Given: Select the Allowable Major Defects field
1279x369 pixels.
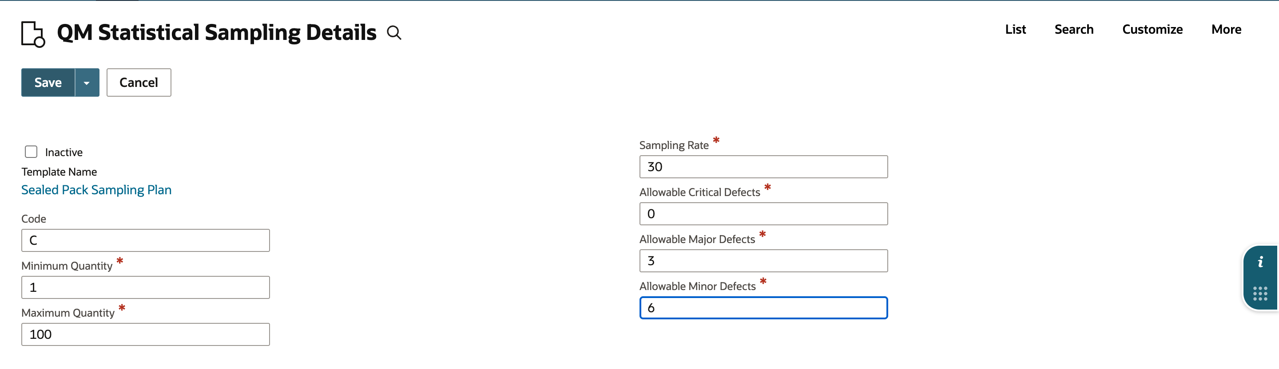Looking at the screenshot, I should click(x=764, y=261).
